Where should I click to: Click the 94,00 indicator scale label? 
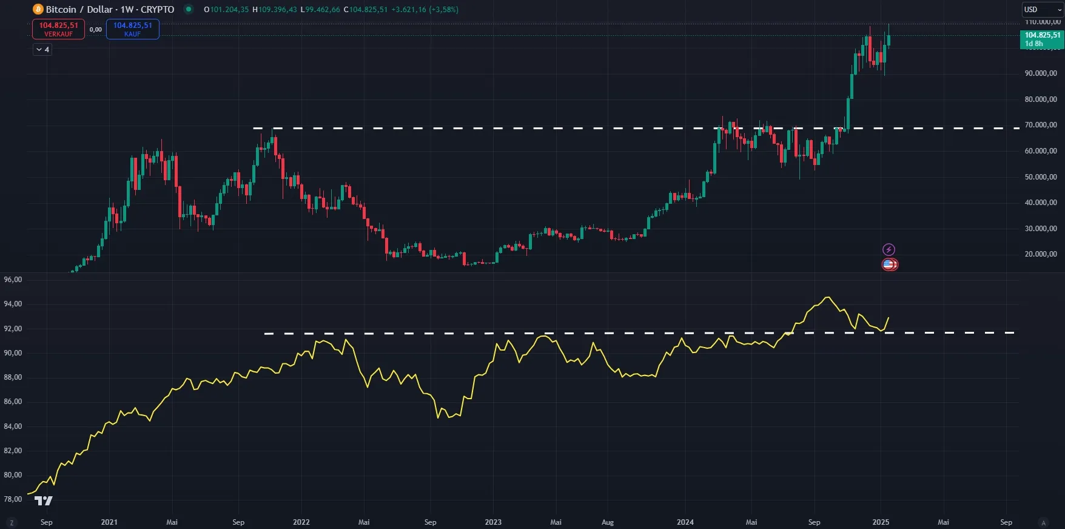13,304
